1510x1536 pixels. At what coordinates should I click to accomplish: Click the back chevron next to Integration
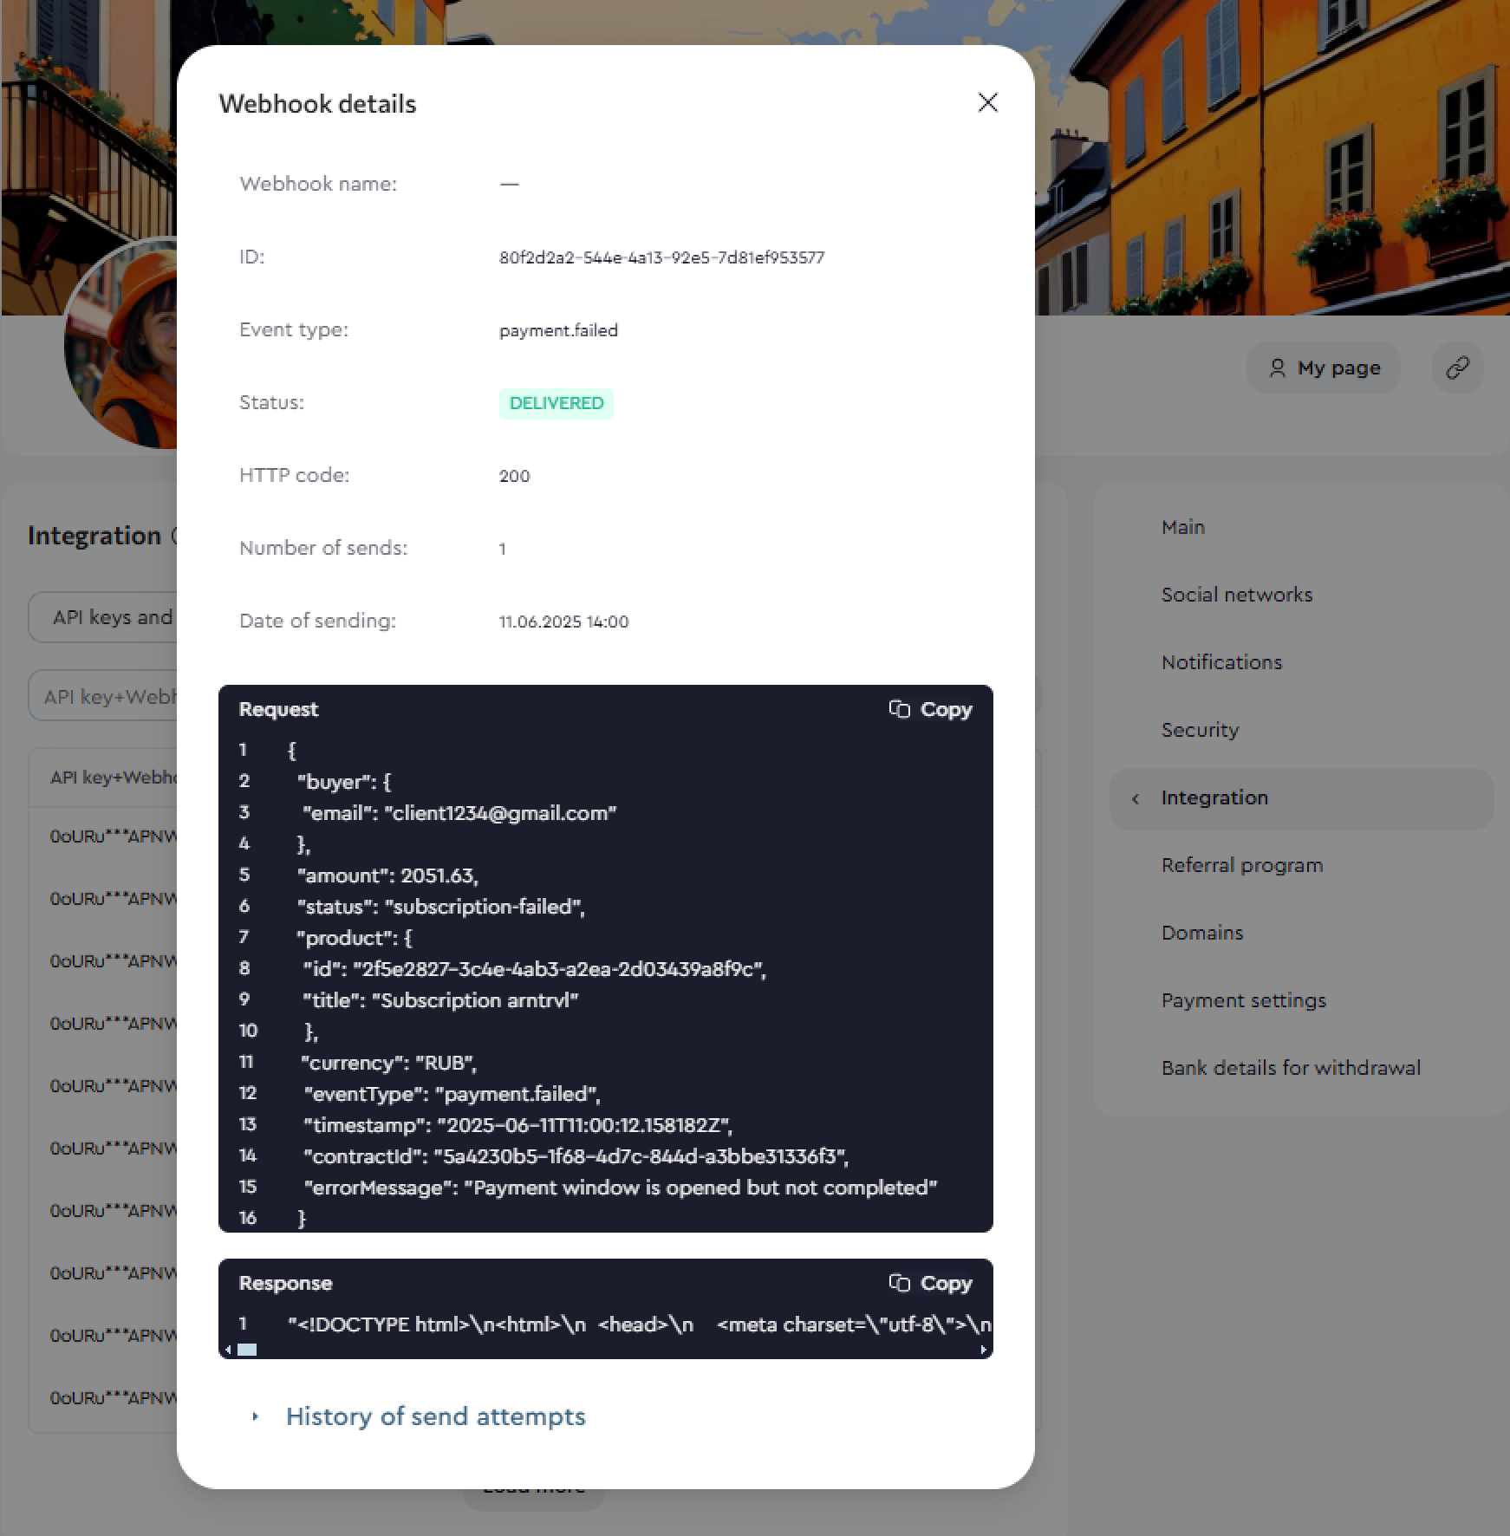pos(1136,798)
